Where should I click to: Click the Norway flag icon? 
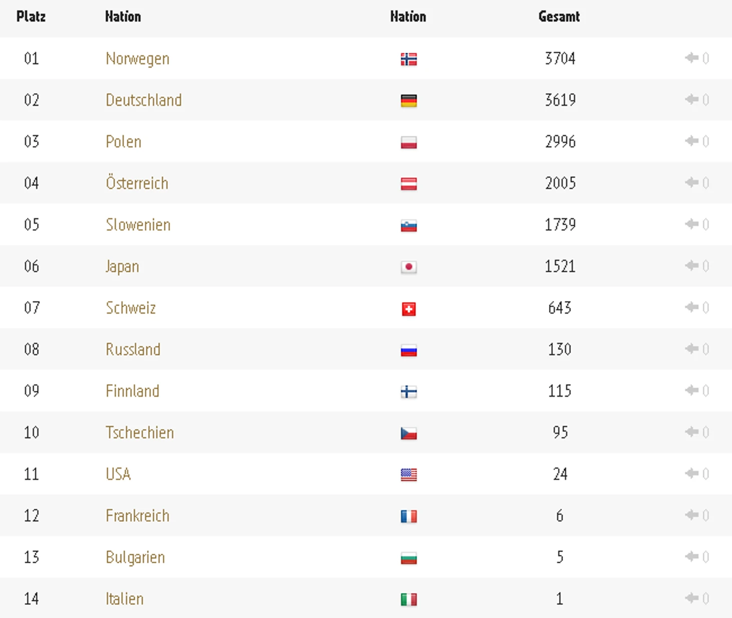[x=409, y=59]
